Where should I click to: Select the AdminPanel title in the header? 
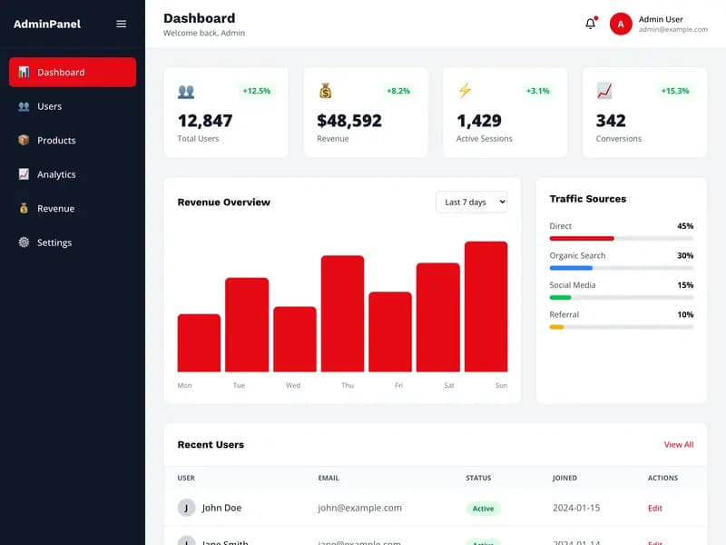(47, 24)
